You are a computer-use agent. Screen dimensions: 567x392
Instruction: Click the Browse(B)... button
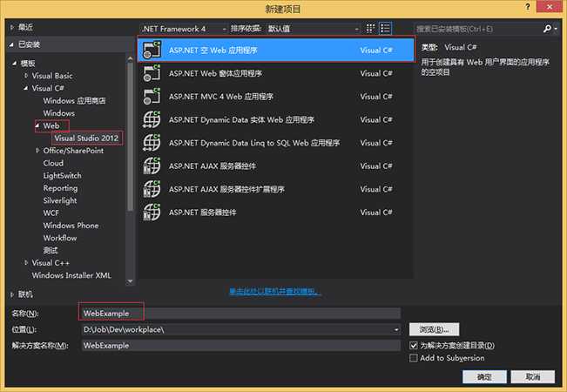point(434,329)
